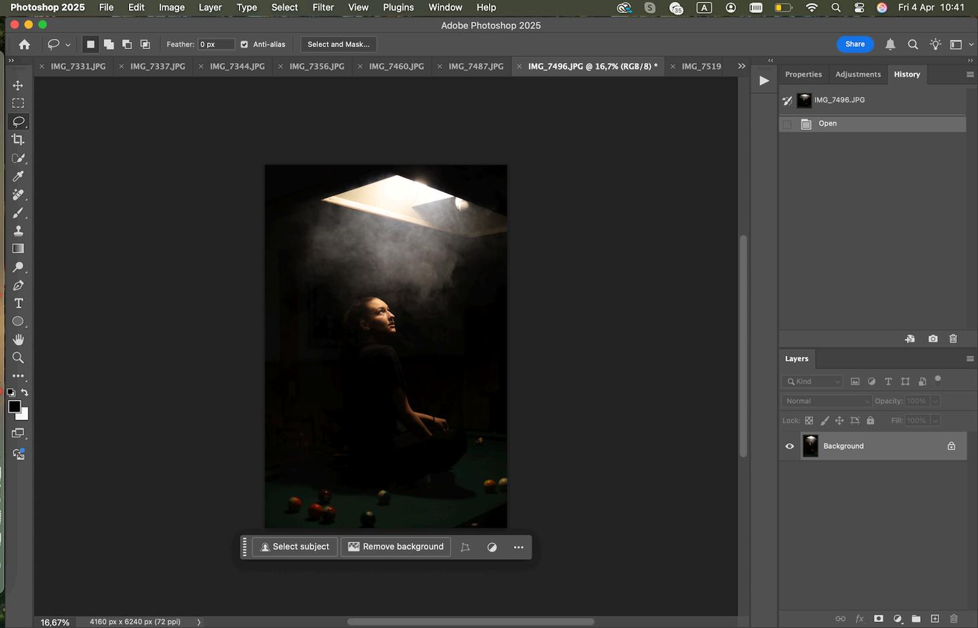This screenshot has width=978, height=628.
Task: Open the blend mode Normal dropdown
Action: (x=827, y=401)
